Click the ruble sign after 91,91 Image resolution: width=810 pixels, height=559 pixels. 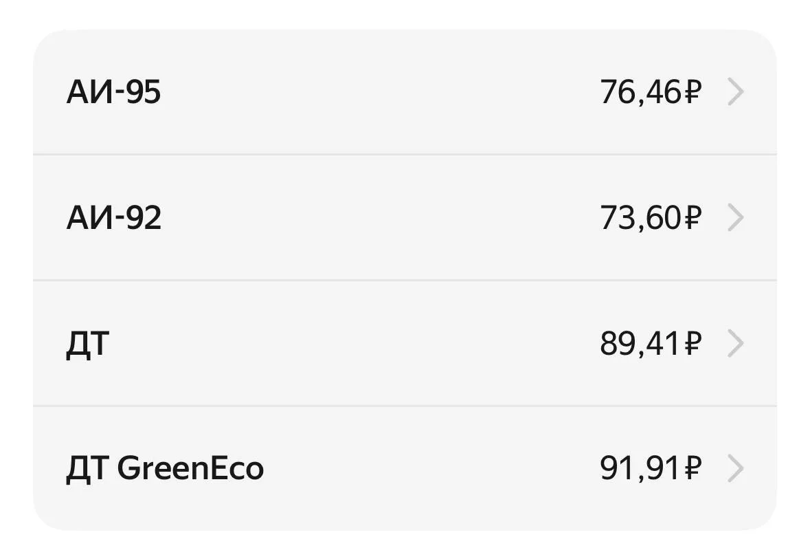click(x=693, y=468)
